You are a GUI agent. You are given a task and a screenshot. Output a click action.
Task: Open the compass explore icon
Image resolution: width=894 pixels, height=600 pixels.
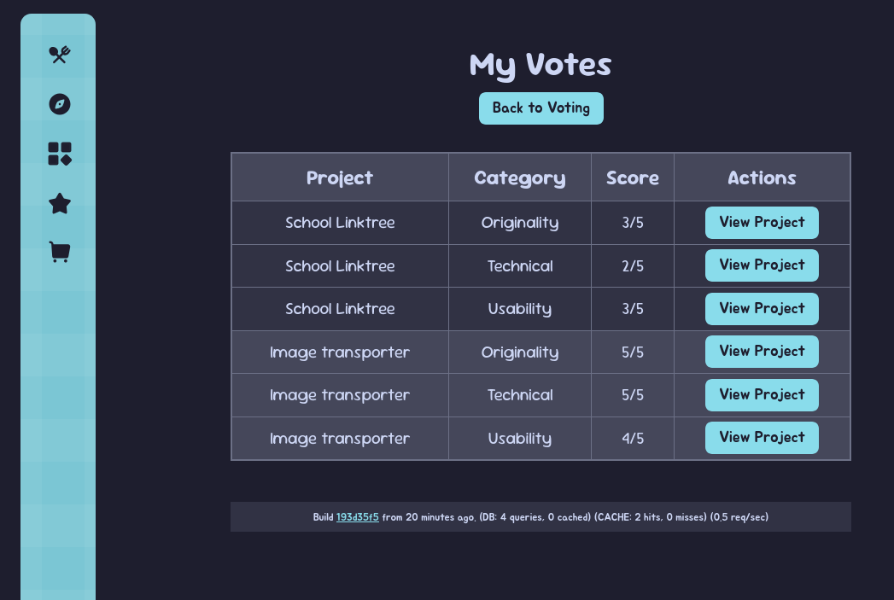pyautogui.click(x=59, y=104)
